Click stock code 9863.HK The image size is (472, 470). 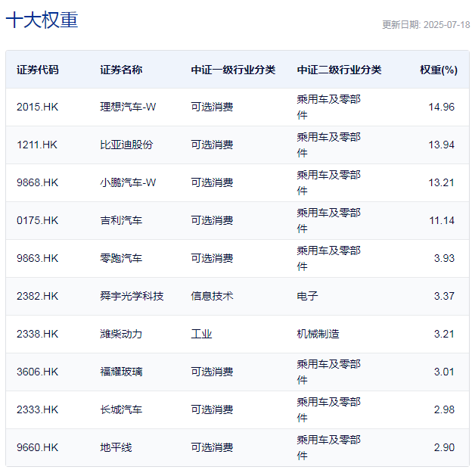pos(37,258)
